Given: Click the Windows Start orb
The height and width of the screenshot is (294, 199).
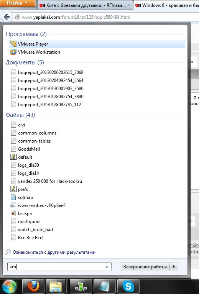Looking at the screenshot, I should point(9,286).
